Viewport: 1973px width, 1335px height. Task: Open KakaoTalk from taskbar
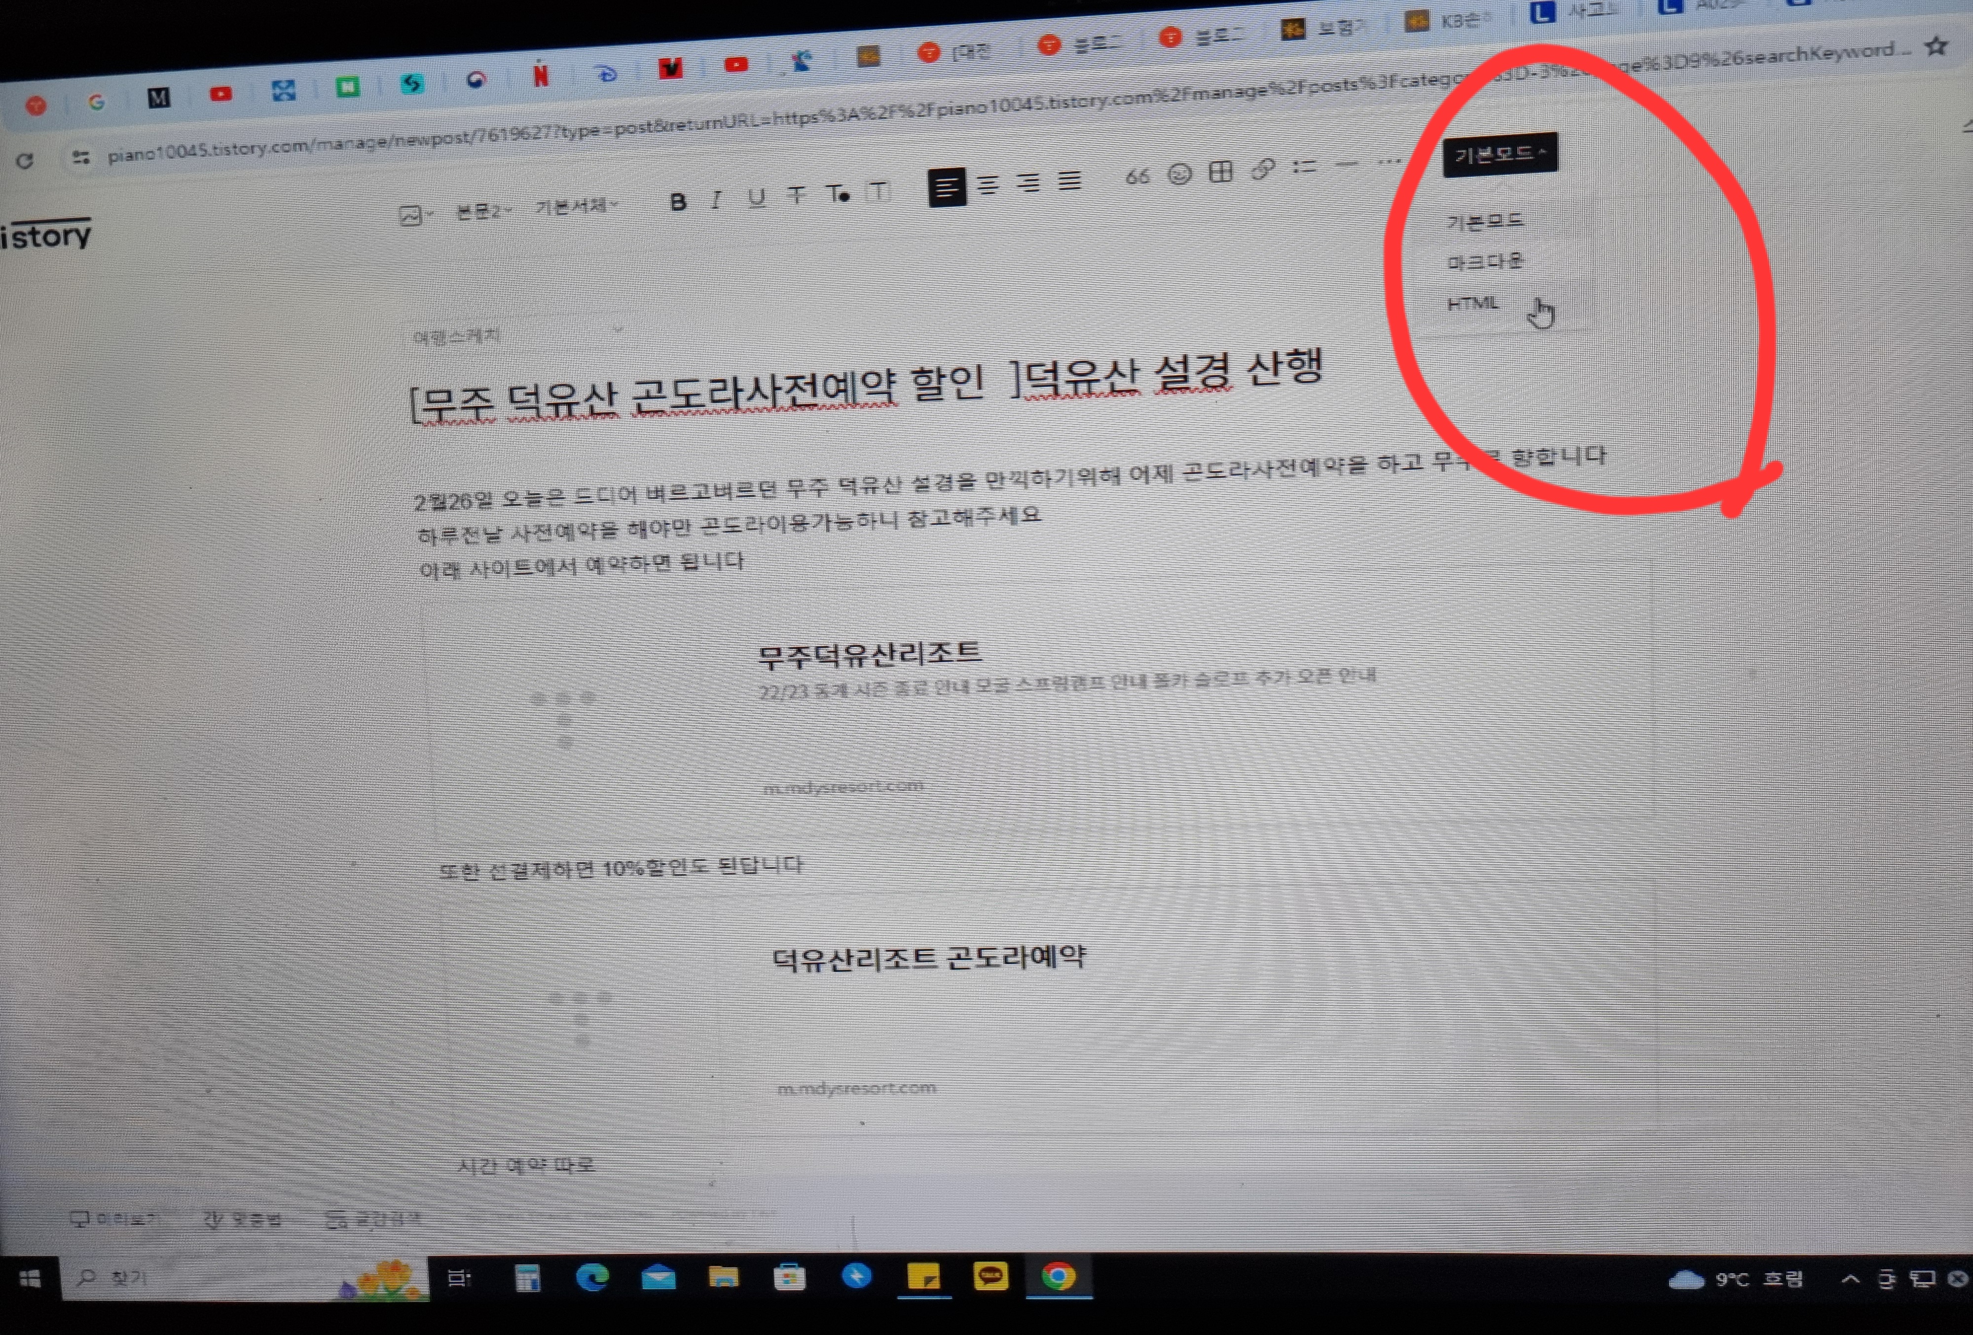pos(990,1276)
